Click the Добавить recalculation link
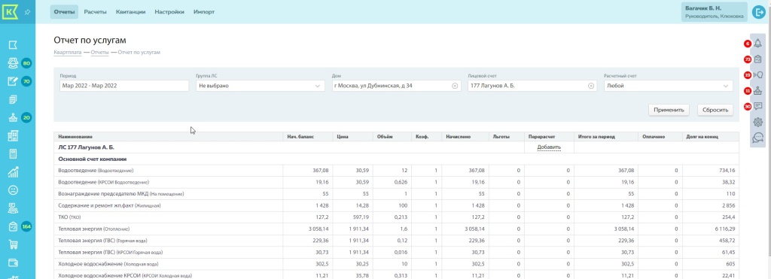The width and height of the screenshot is (771, 279). point(549,147)
